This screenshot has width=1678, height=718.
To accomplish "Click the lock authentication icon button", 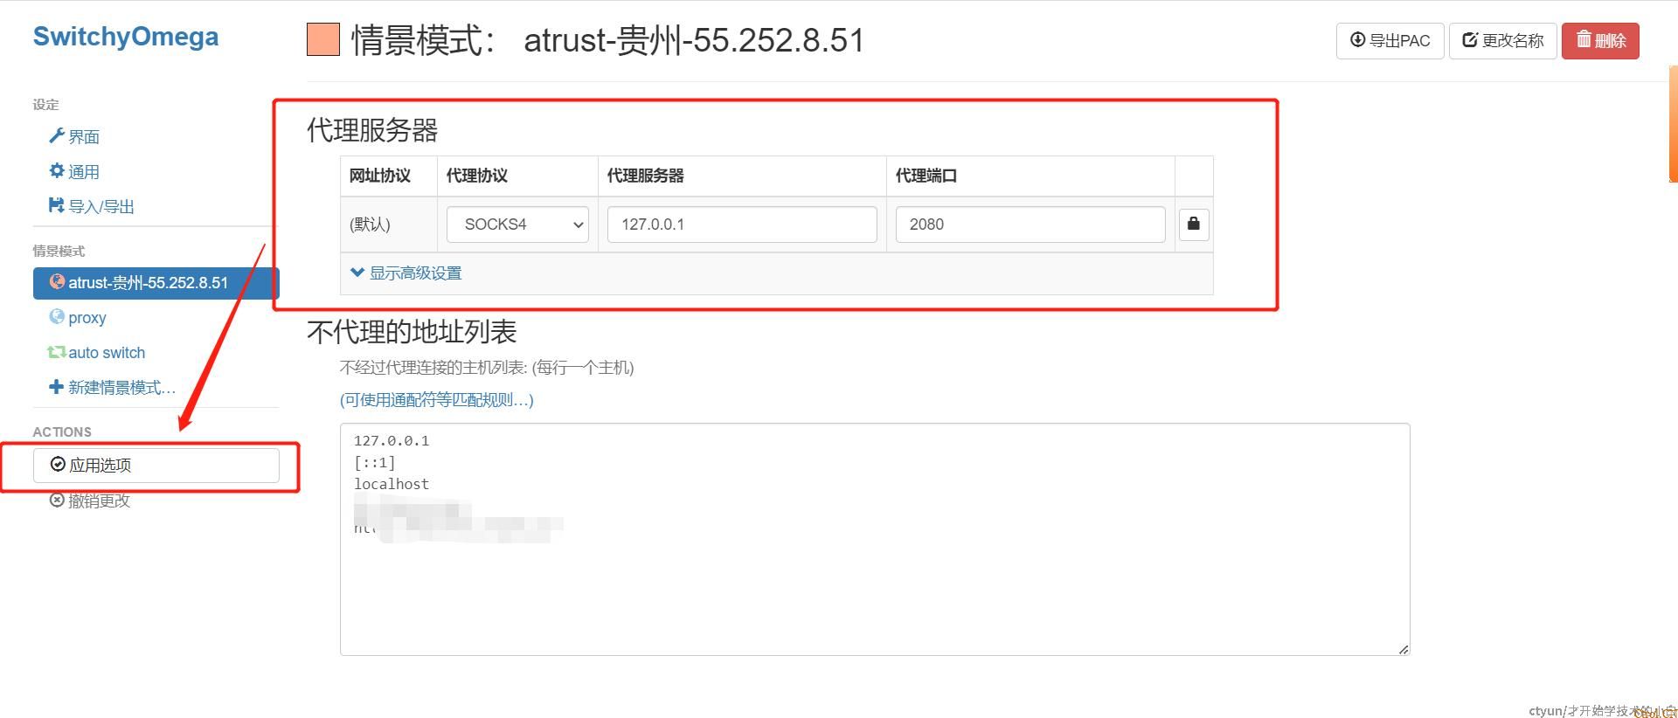I will (x=1194, y=224).
